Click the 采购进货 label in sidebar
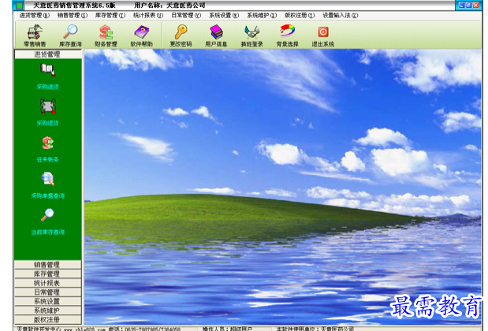The width and height of the screenshot is (488, 331). [x=47, y=87]
